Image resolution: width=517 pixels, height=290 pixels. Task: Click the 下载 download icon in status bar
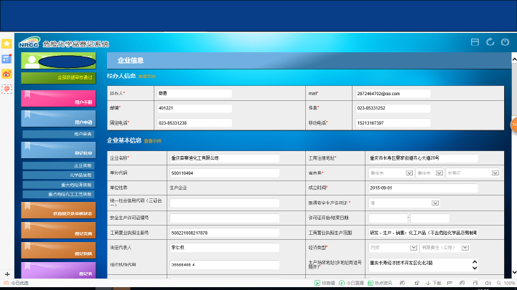pyautogui.click(x=432, y=284)
